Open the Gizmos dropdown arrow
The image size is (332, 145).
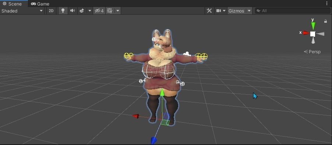(x=249, y=11)
